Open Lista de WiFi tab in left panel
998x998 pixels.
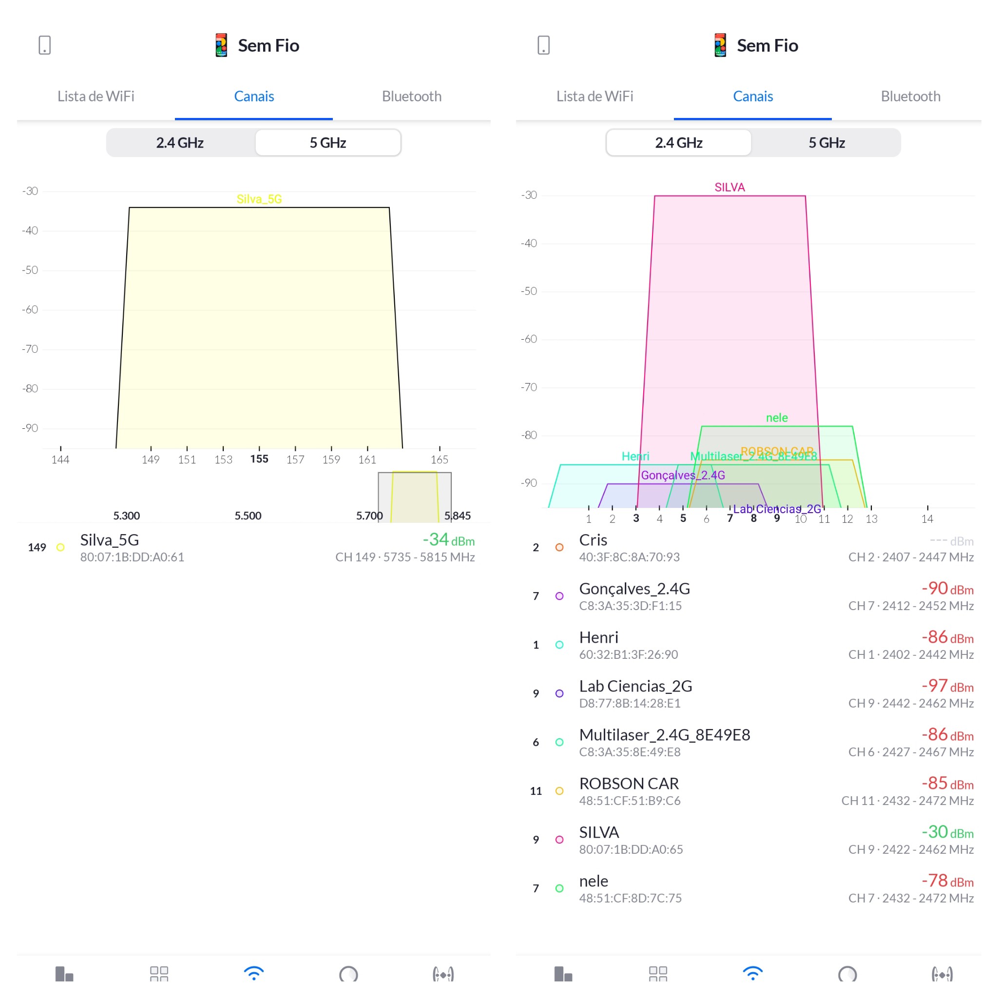pyautogui.click(x=96, y=96)
